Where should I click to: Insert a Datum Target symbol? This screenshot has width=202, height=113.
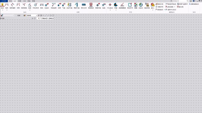(98, 6)
